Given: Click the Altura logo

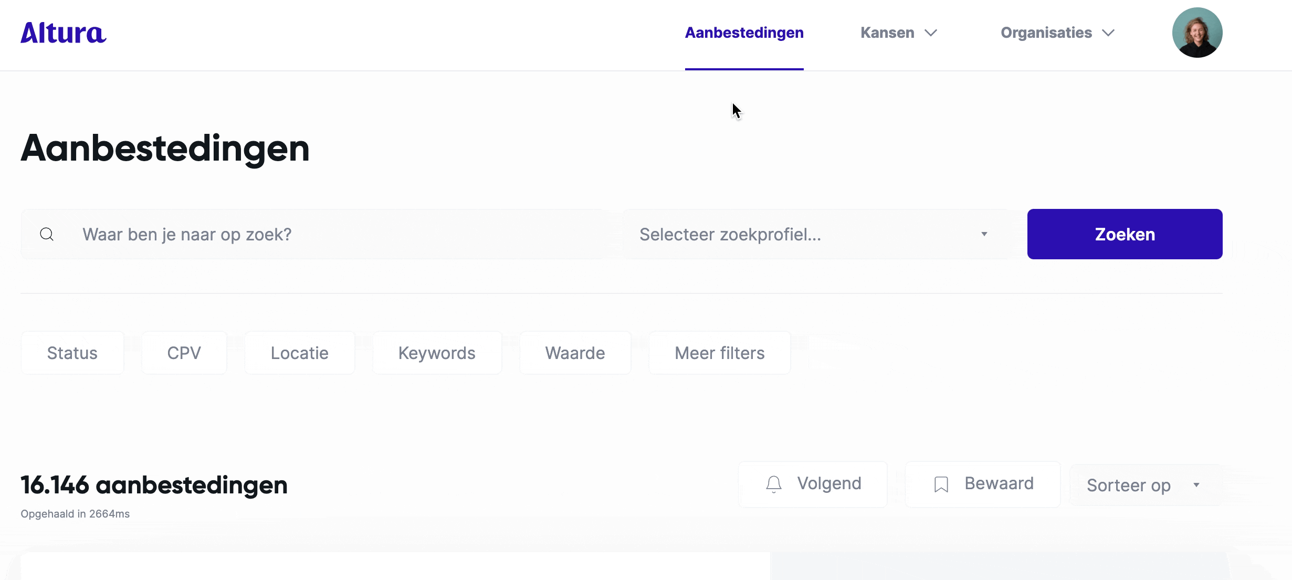Looking at the screenshot, I should coord(64,33).
